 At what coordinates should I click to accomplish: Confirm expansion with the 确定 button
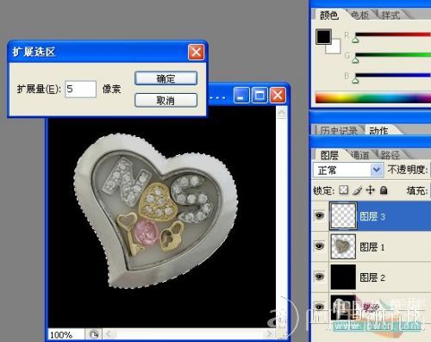[x=166, y=78]
